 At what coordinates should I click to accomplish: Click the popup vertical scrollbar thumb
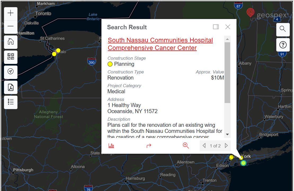tap(227, 73)
